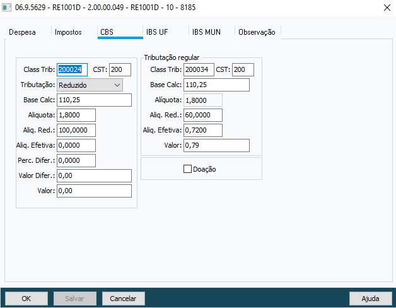Click the read-only Alíquota field in Tributação regular
The height and width of the screenshot is (308, 396).
tap(203, 100)
